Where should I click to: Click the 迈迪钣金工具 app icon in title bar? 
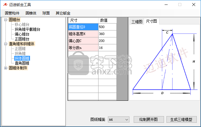(x=5, y=5)
